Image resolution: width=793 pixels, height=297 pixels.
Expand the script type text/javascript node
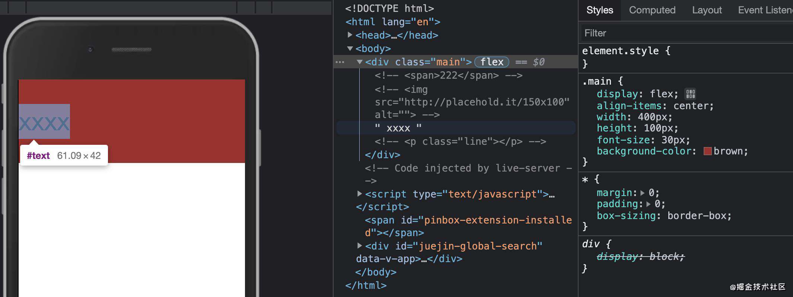coord(360,194)
